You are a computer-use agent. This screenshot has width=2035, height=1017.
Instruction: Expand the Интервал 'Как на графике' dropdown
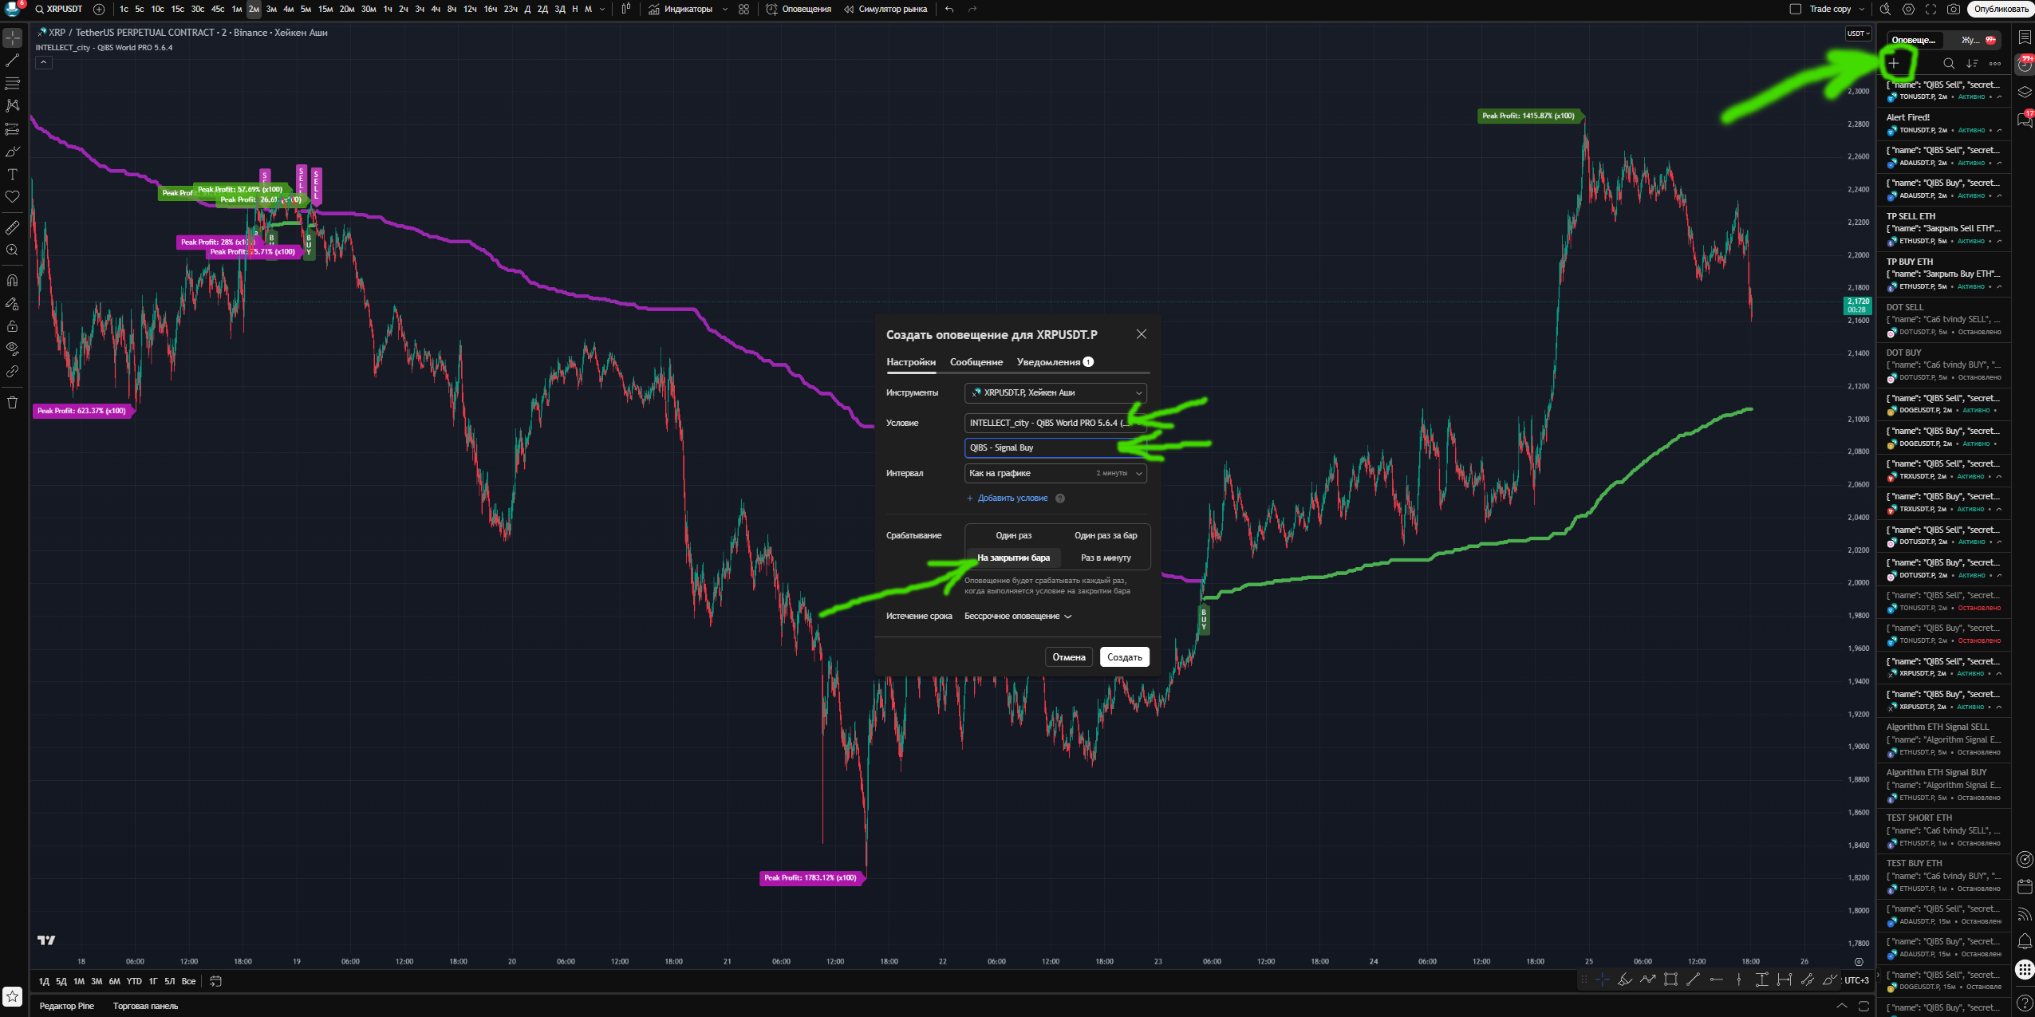[1055, 473]
